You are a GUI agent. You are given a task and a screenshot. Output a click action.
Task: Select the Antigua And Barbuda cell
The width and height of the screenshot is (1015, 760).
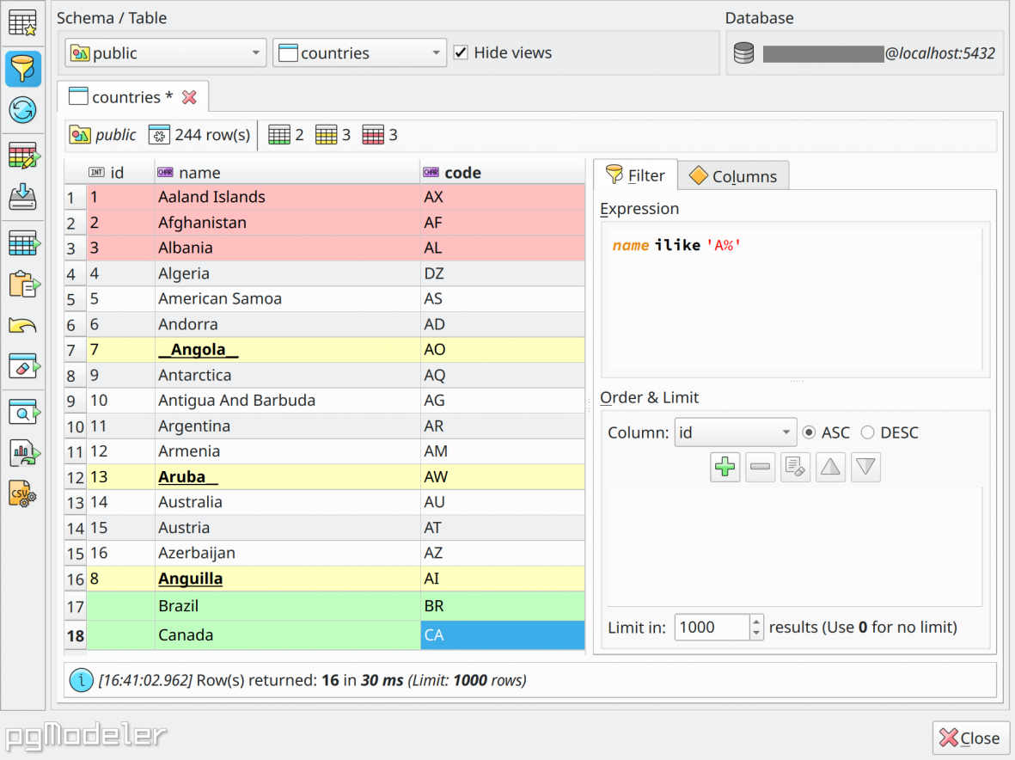tap(287, 400)
